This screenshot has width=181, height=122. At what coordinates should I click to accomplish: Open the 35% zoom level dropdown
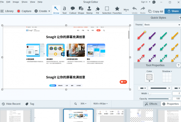click(x=83, y=104)
